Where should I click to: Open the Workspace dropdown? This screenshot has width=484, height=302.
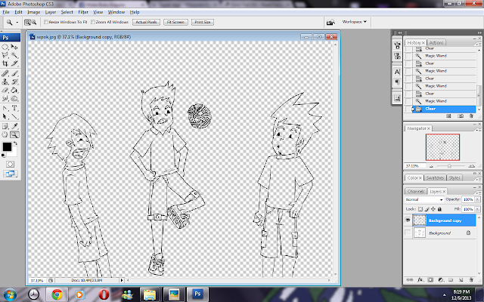pos(355,22)
